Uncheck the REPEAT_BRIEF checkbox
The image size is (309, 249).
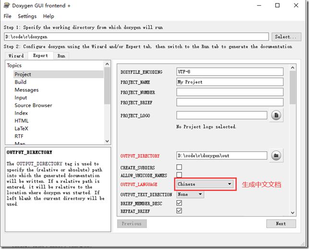179,211
